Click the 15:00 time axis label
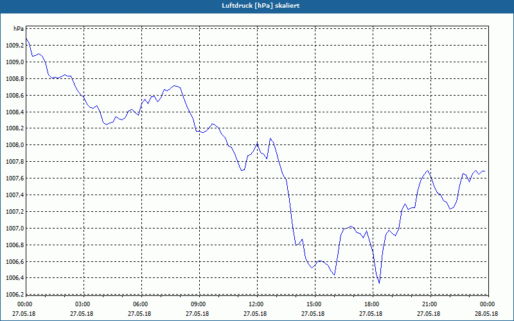The width and height of the screenshot is (514, 321). [x=314, y=304]
